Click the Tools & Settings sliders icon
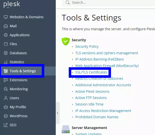The width and height of the screenshot is (155, 135). point(6,71)
